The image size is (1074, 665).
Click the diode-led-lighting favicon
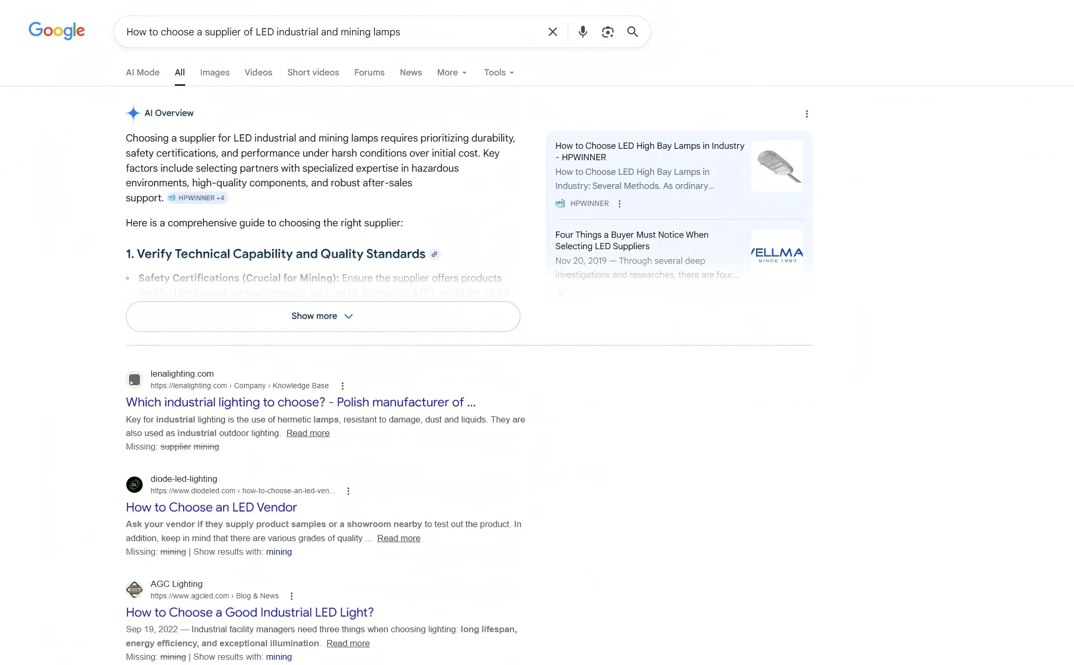click(134, 484)
